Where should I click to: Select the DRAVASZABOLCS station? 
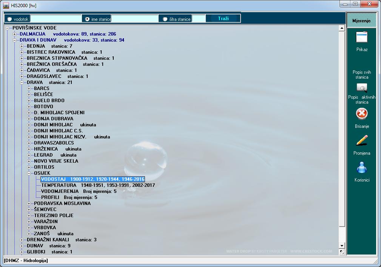[54, 143]
